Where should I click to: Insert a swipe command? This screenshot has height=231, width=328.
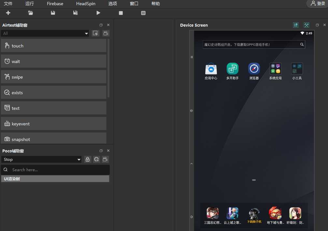click(x=53, y=77)
